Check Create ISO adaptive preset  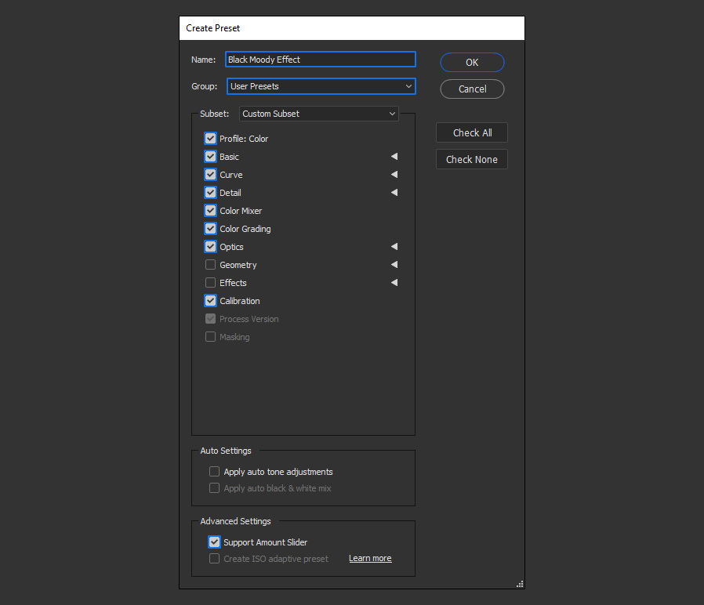(x=214, y=558)
